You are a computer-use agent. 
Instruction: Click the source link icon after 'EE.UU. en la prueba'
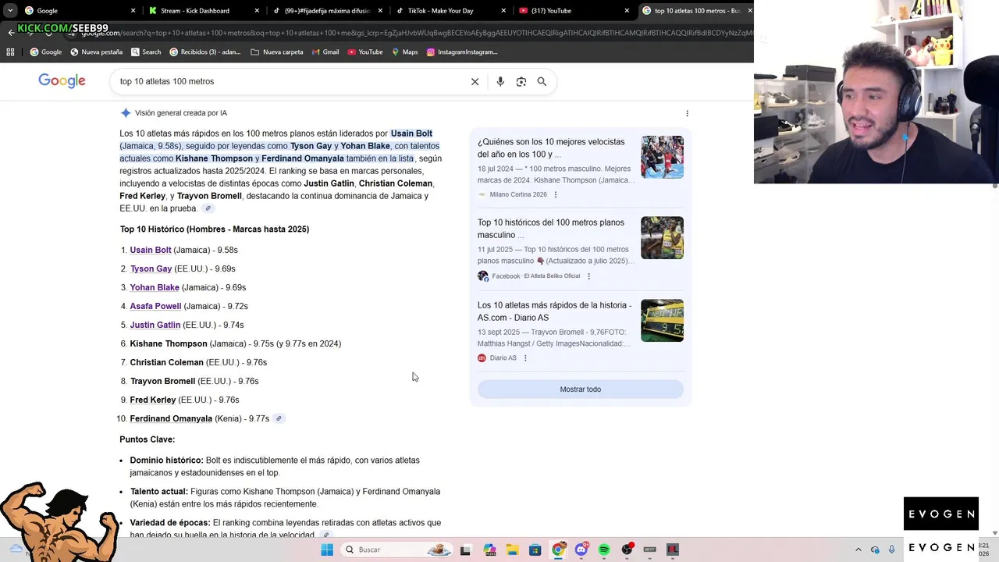(x=208, y=208)
